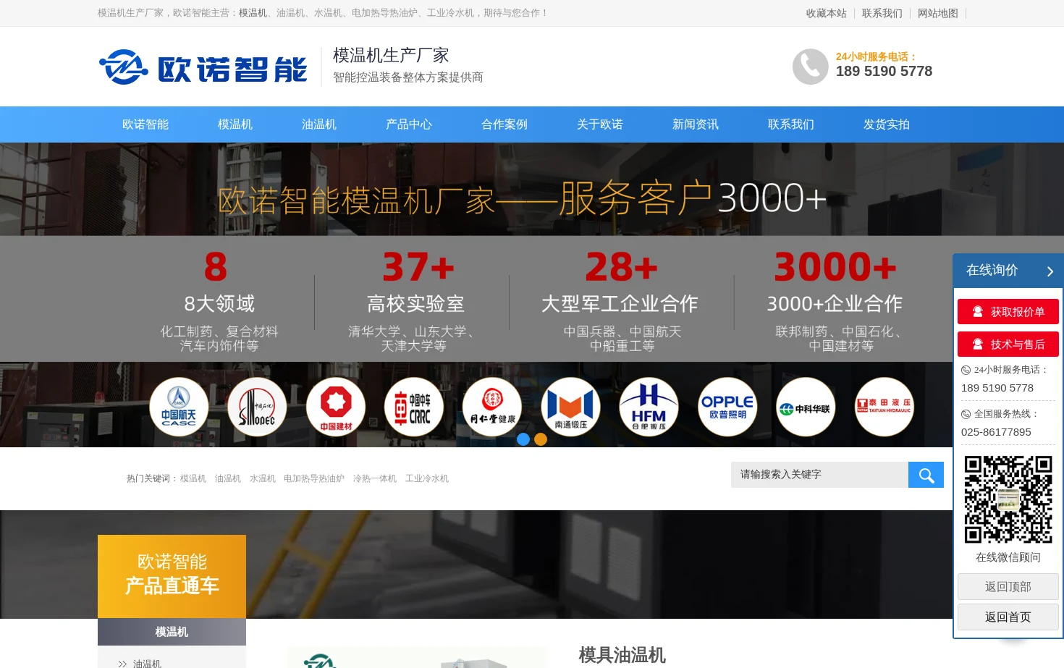Click the 返回首页 button
Viewport: 1064px width, 668px height.
(1008, 617)
